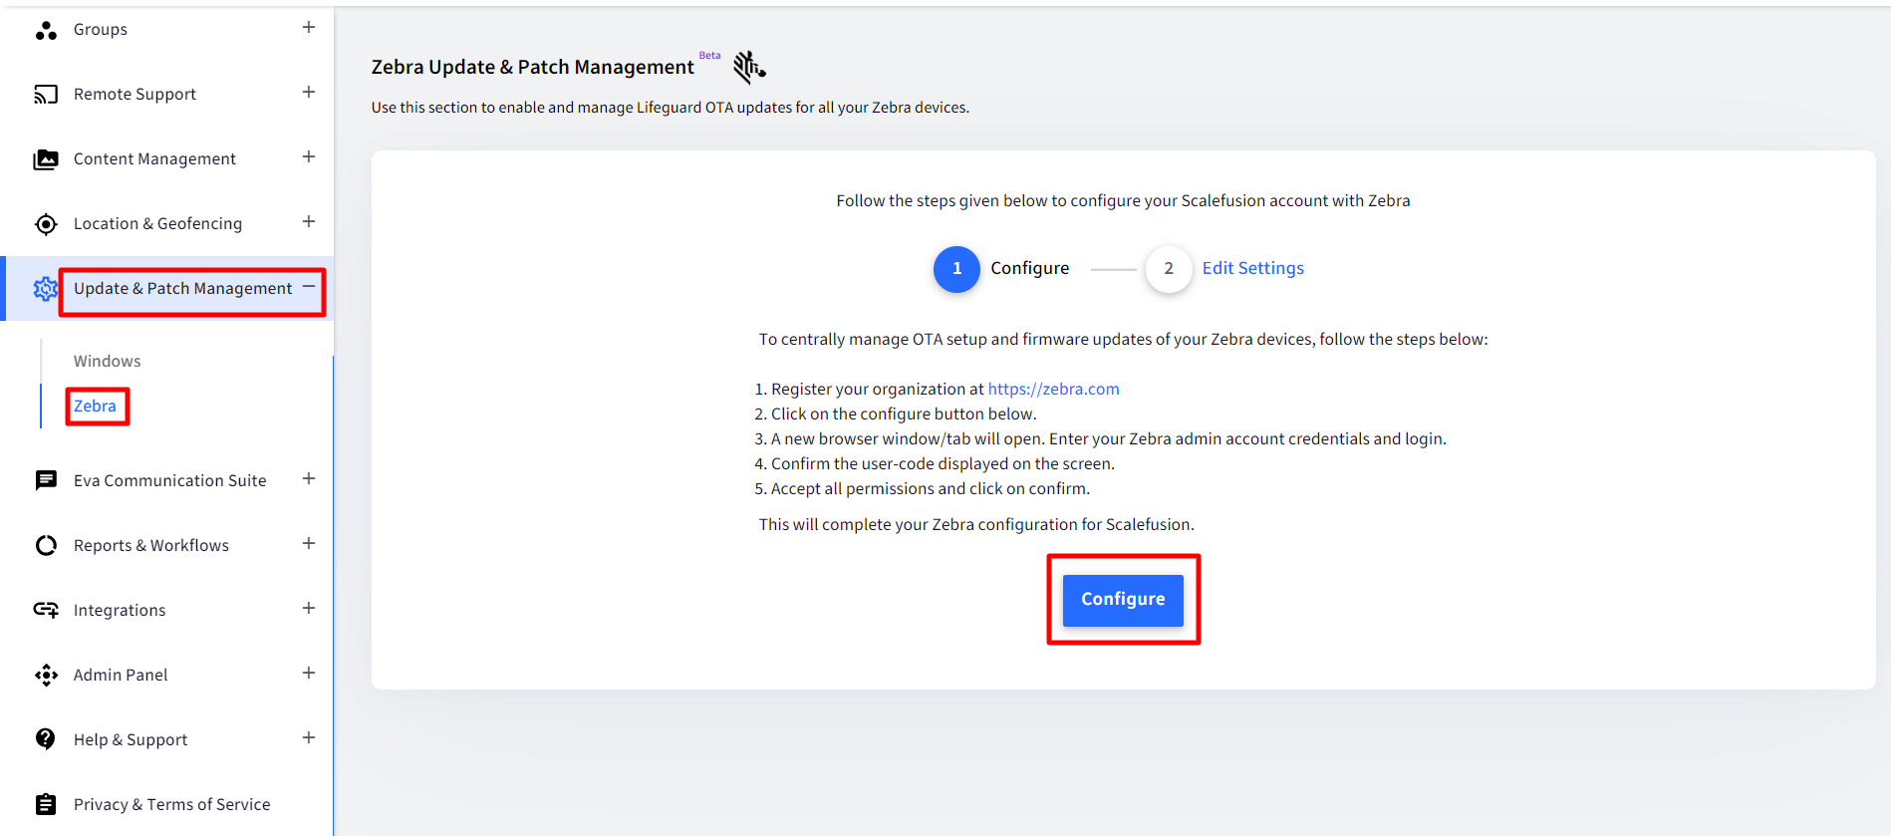Open Reports & Workflows menu item
Image resolution: width=1891 pixels, height=836 pixels.
pyautogui.click(x=151, y=546)
